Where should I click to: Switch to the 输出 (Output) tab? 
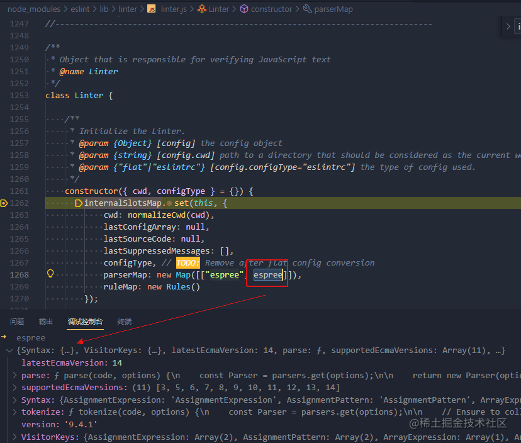45,322
